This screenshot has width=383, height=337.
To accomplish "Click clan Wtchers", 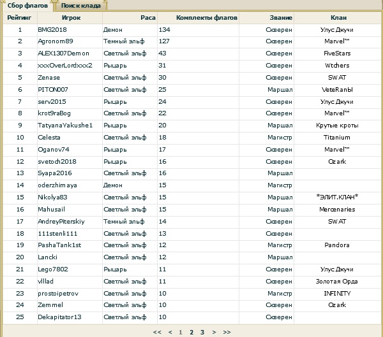I will point(337,66).
